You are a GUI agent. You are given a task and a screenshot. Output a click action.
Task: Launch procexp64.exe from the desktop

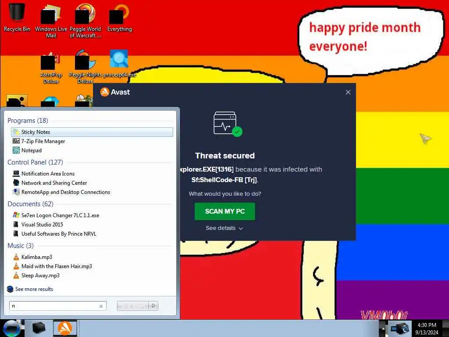coord(119,64)
